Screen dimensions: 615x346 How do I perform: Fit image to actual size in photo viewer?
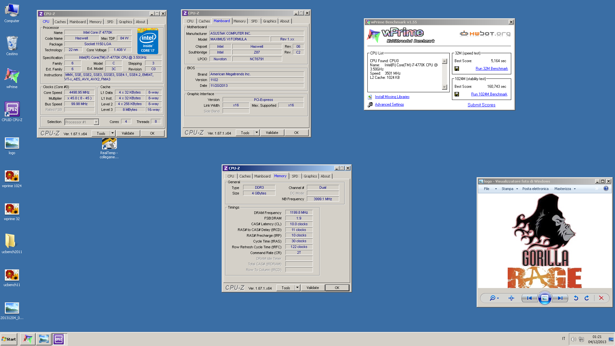(x=511, y=298)
